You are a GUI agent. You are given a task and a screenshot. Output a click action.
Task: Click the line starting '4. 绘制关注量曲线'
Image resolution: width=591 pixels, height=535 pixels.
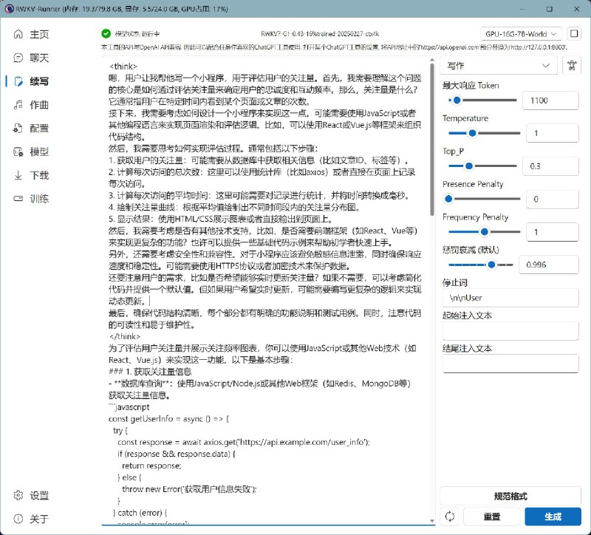pos(234,207)
